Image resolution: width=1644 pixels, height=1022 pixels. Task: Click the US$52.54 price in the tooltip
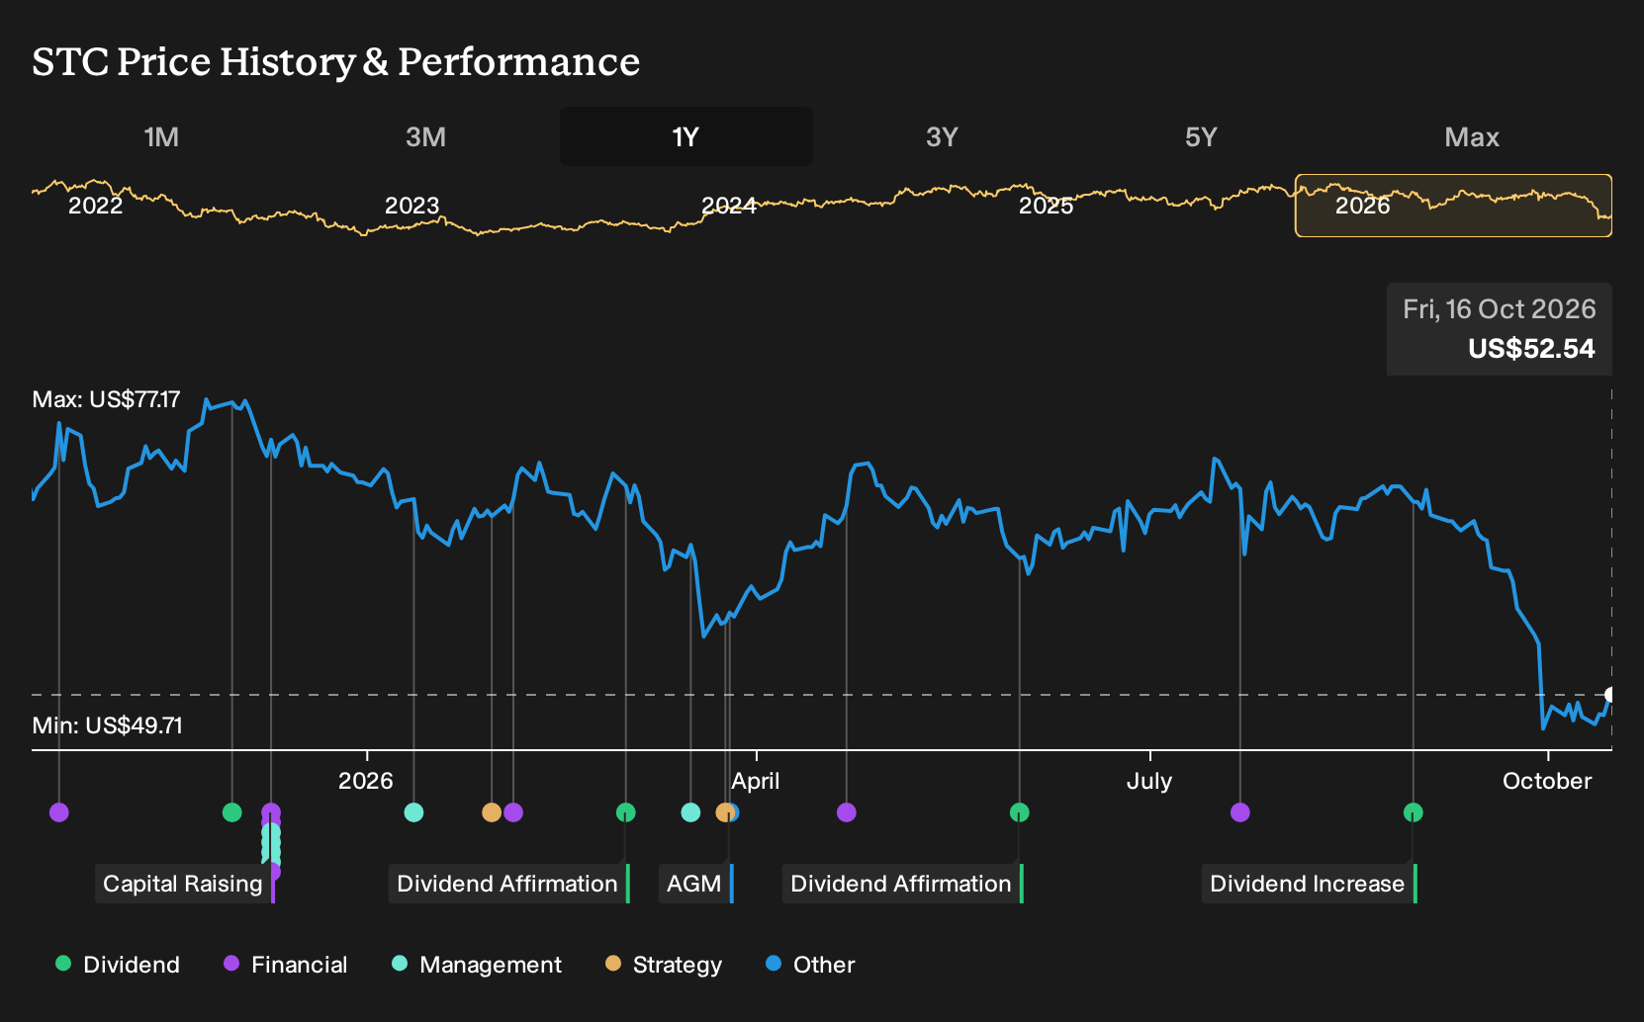[1531, 349]
